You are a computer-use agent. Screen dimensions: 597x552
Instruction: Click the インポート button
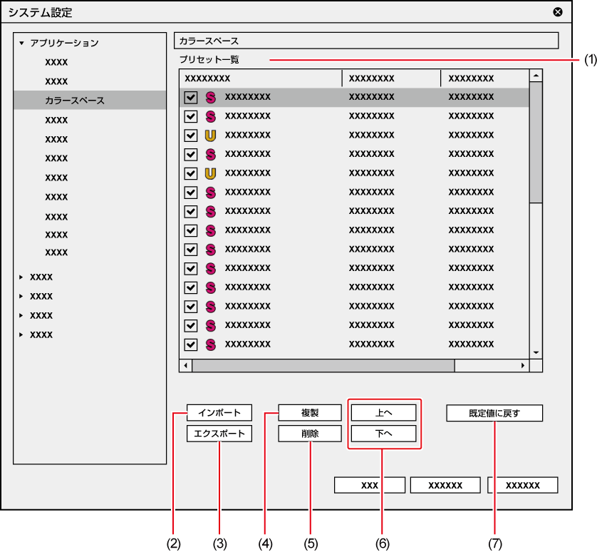[x=219, y=413]
